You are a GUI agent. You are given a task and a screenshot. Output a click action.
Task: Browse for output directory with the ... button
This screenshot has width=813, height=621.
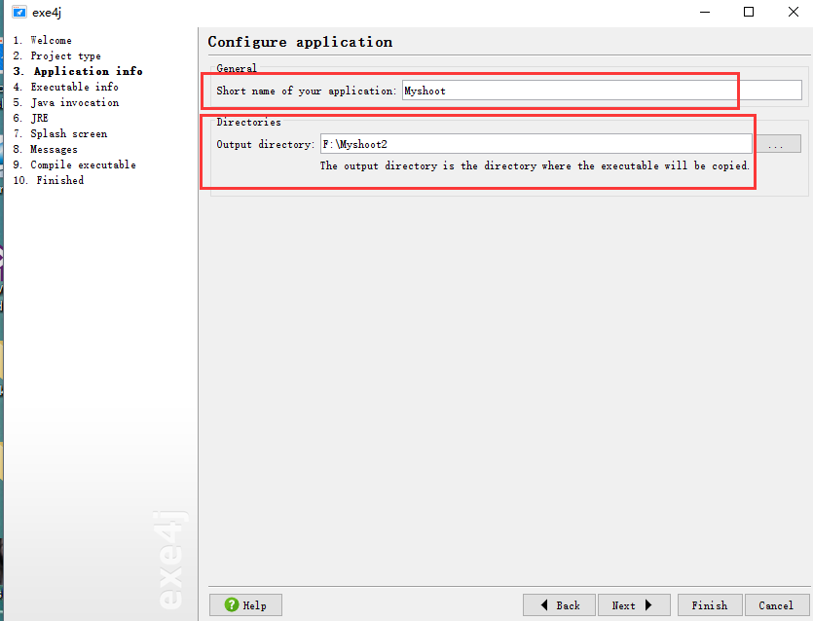tap(778, 144)
